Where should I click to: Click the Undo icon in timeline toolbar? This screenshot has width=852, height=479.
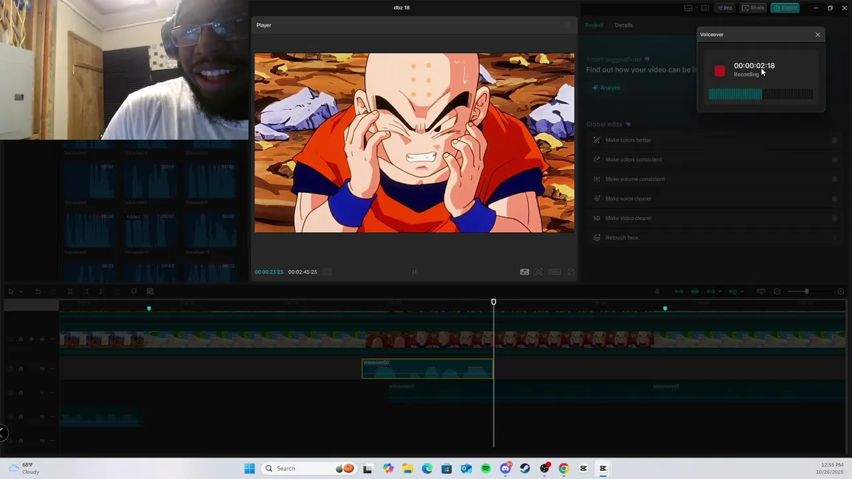click(x=38, y=291)
